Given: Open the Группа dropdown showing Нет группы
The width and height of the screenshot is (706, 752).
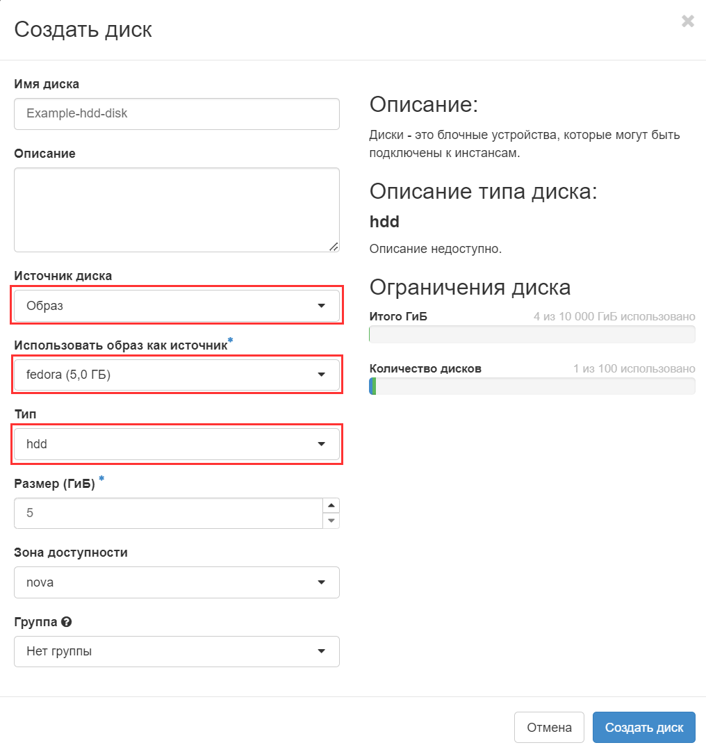Looking at the screenshot, I should coord(176,652).
